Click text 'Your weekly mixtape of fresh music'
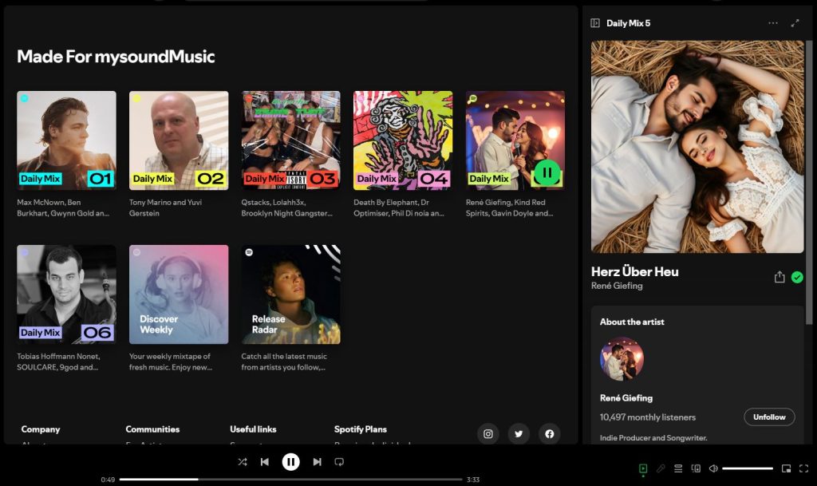Screen dimensions: 817x486 pos(170,362)
